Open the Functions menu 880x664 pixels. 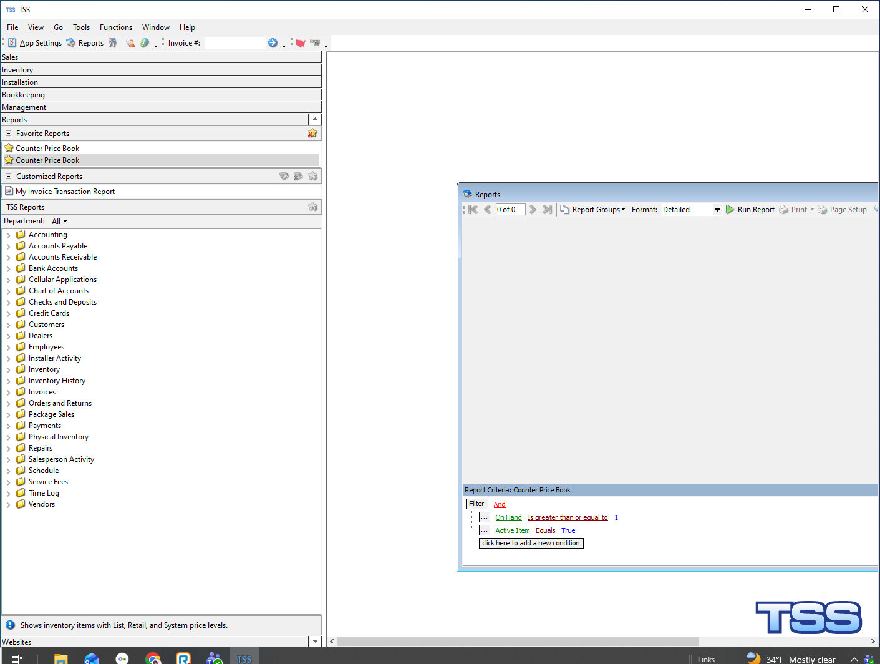tap(115, 27)
